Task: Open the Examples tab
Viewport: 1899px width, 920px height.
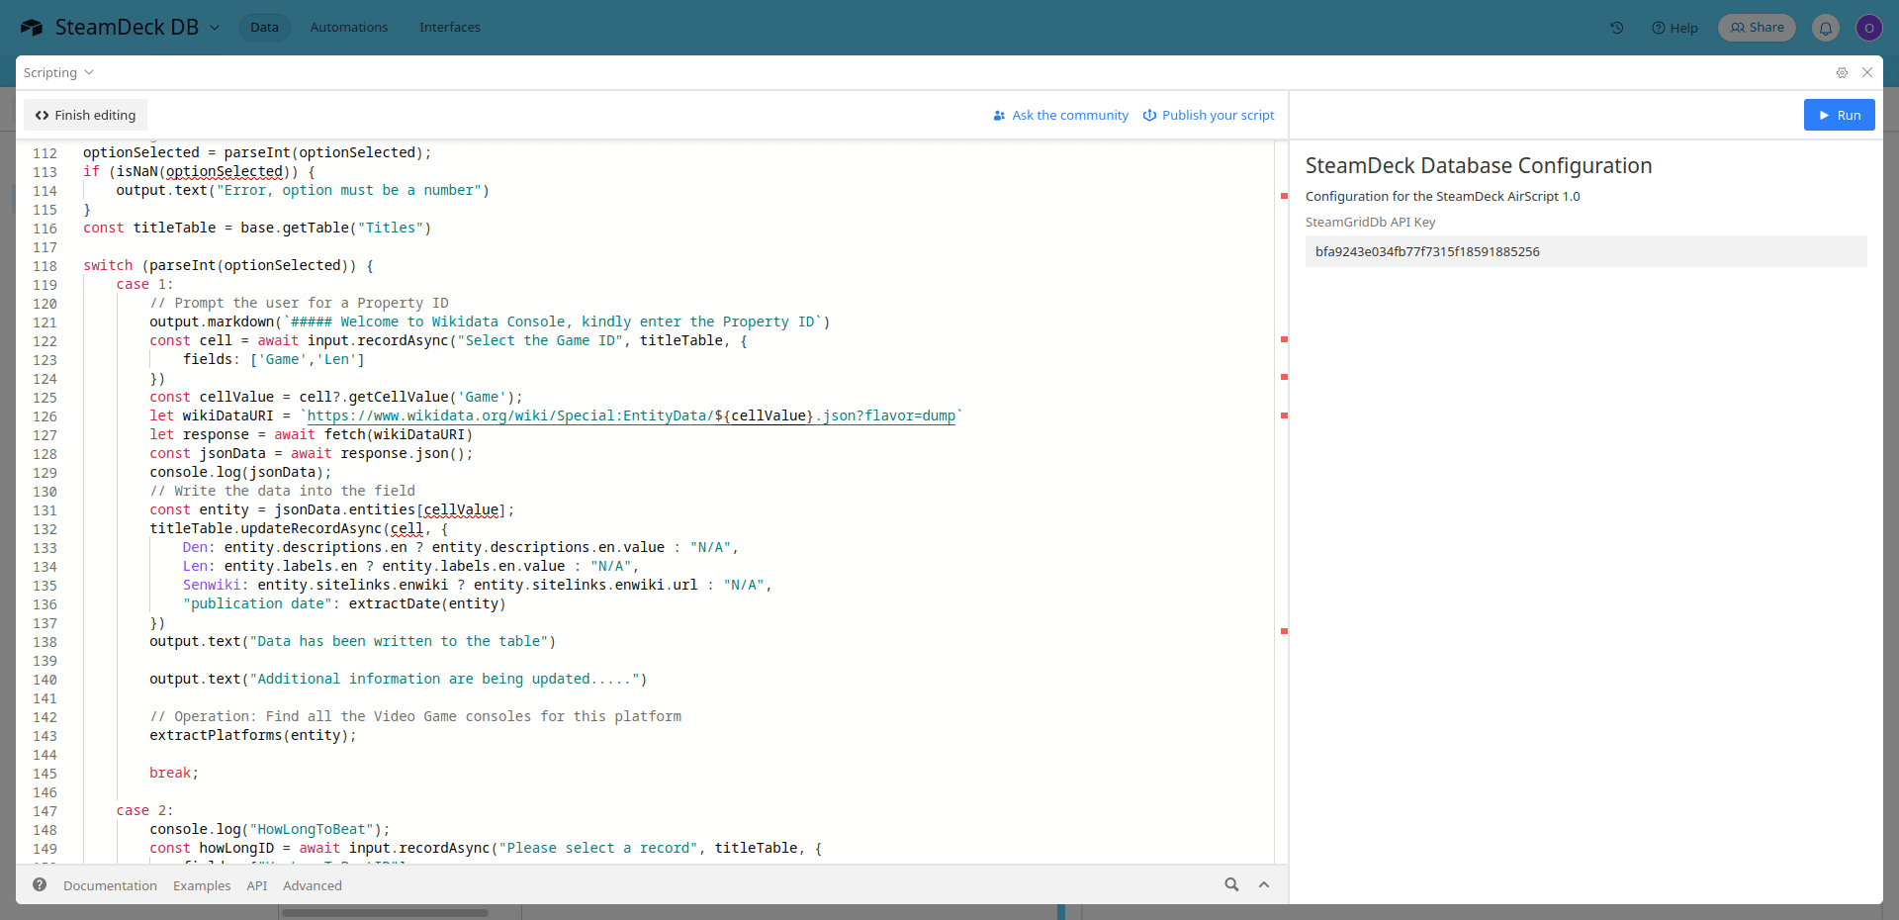Action: (x=202, y=885)
